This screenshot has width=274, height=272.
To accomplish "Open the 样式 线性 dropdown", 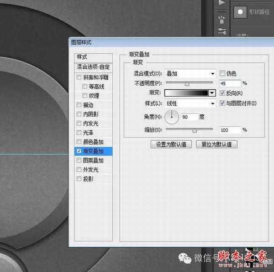I will tap(190, 103).
